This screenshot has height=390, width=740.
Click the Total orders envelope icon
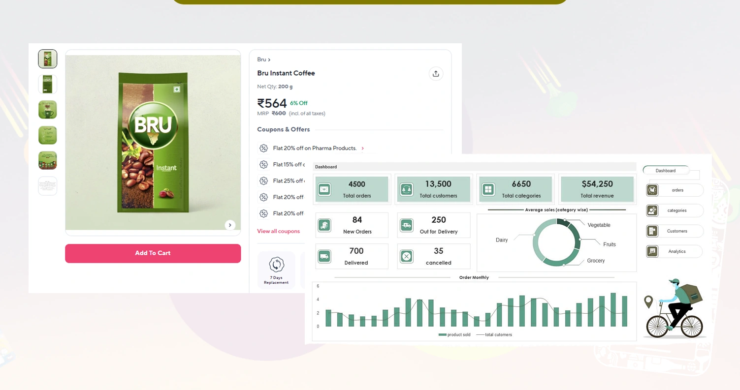324,189
